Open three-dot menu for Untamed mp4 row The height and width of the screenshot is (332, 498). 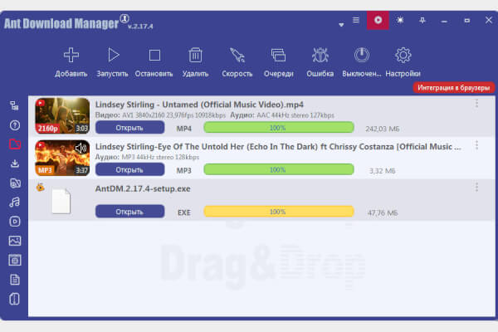[476, 103]
